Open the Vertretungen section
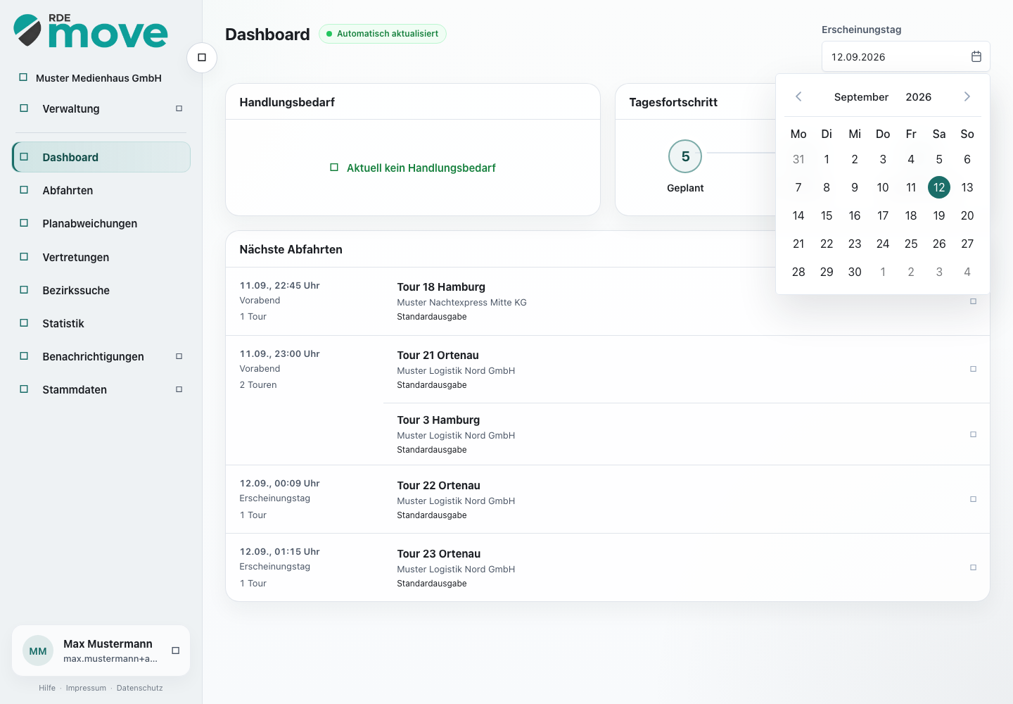 (101, 257)
